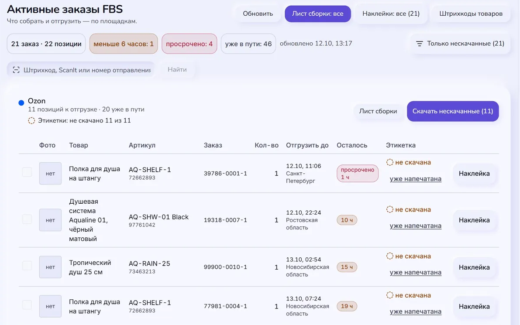Click order number 99900-0010-1
This screenshot has width=520, height=325.
click(x=225, y=267)
